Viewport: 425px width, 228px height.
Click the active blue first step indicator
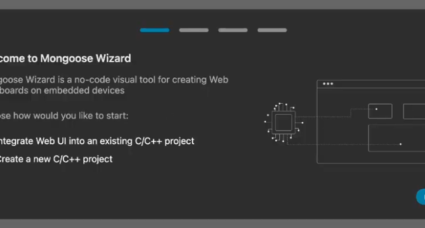coord(155,30)
